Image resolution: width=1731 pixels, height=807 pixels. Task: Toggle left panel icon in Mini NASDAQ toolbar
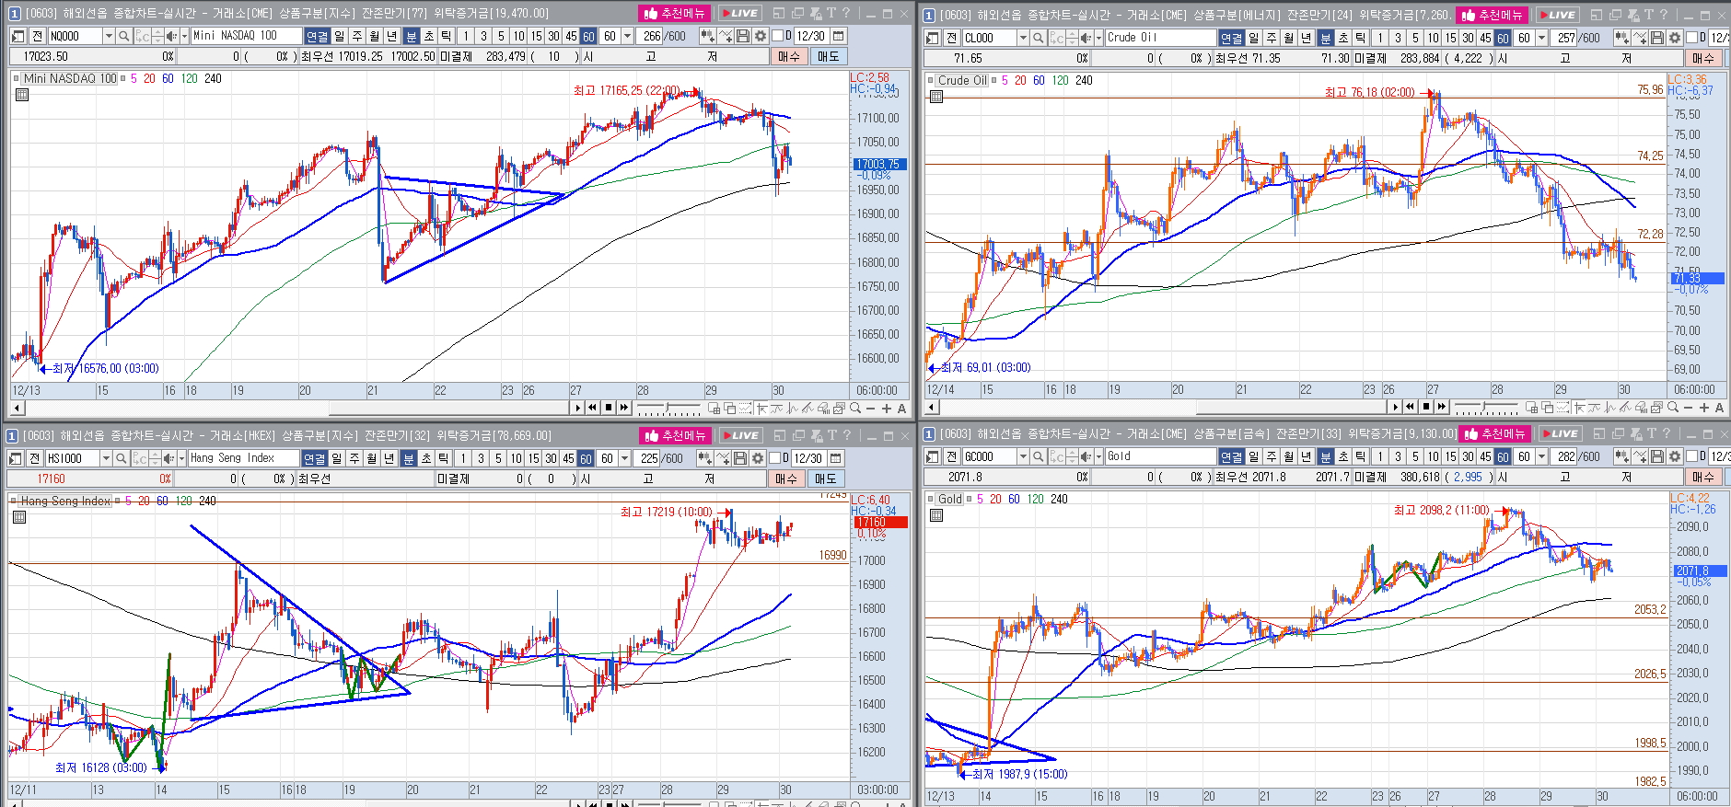click(x=17, y=36)
